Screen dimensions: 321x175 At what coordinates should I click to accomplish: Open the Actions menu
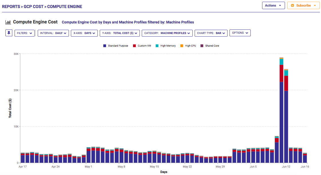click(273, 5)
